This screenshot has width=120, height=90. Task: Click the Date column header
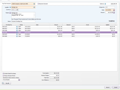pos(37,25)
